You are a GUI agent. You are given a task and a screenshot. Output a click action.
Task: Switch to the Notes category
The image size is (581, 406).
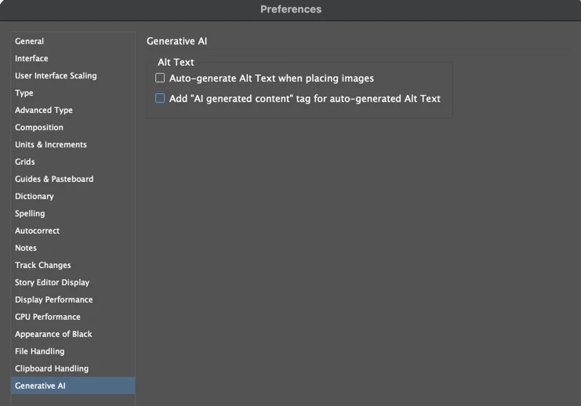(26, 248)
